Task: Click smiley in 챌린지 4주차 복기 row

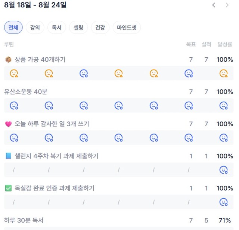Action: click(224, 170)
